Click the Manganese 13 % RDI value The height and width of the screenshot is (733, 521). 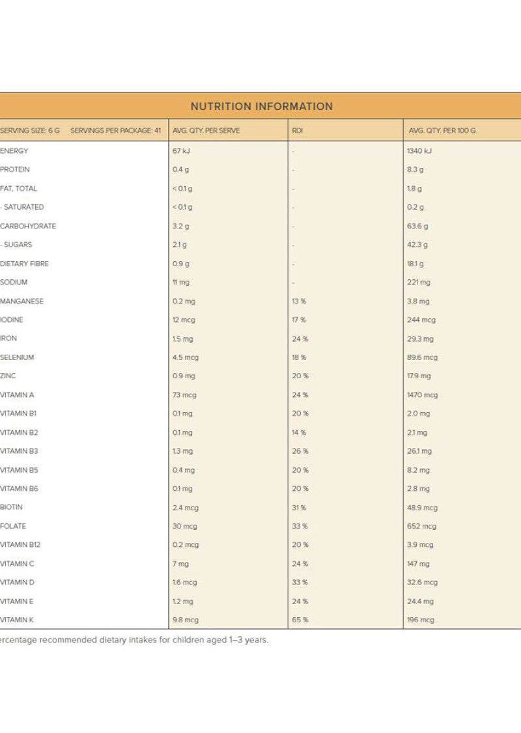click(299, 301)
